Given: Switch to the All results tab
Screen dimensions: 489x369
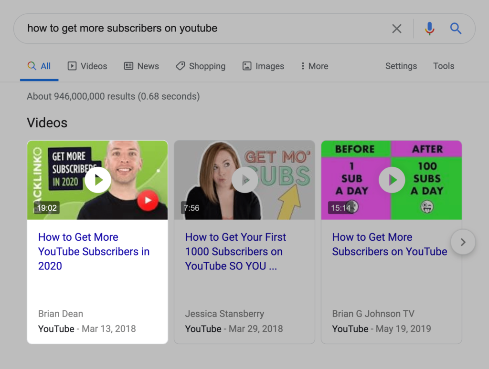Looking at the screenshot, I should click(x=39, y=66).
